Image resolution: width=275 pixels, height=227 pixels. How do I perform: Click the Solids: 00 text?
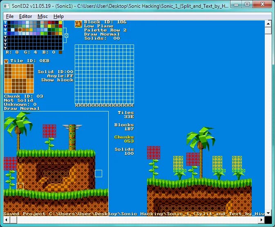pos(102,38)
